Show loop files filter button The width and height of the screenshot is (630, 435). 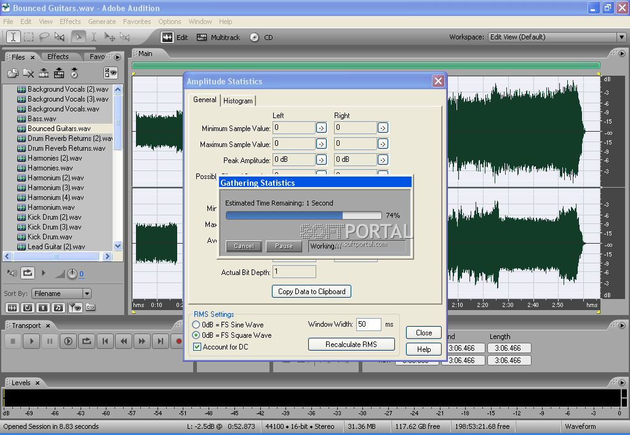(x=28, y=308)
